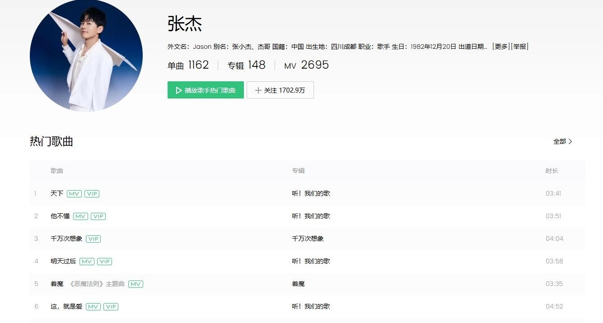Open all hot songs via 全部
603x323 pixels.
click(562, 141)
